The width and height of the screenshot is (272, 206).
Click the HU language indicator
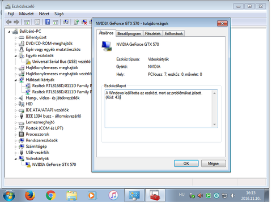click(x=181, y=195)
